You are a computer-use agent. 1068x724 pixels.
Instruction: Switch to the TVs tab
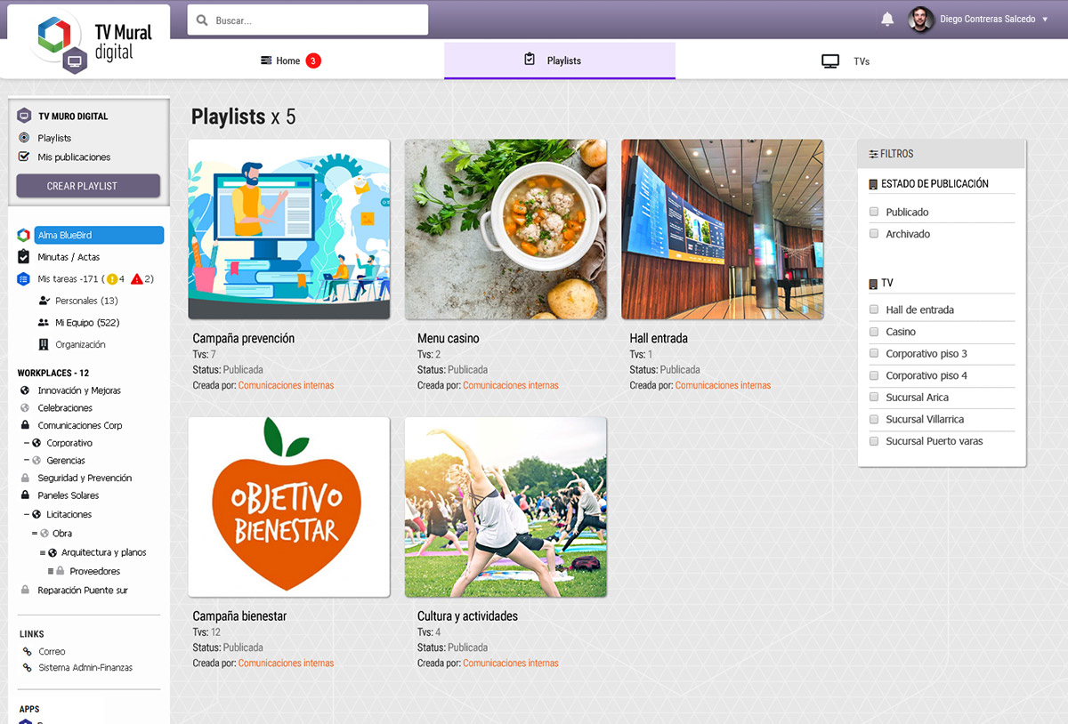coord(845,61)
